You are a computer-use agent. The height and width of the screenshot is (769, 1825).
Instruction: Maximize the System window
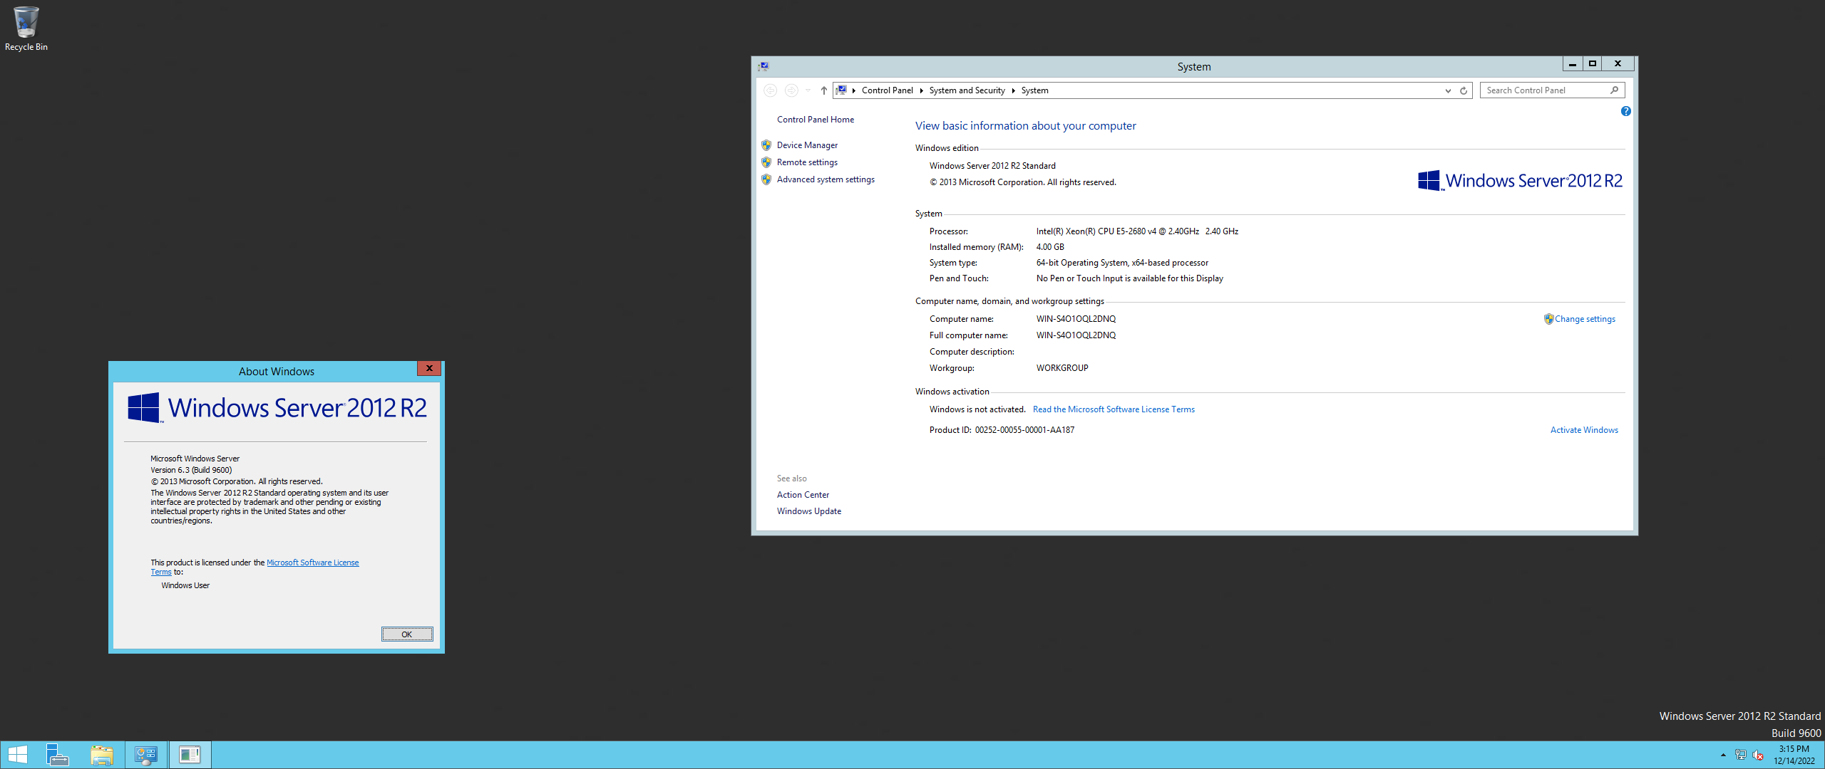click(x=1592, y=64)
